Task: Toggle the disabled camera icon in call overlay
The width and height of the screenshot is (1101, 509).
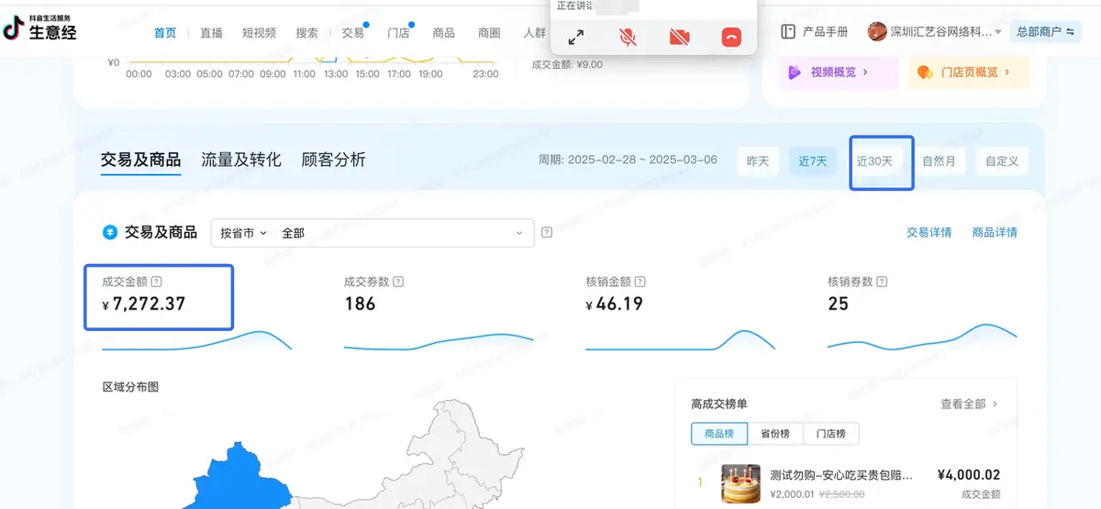Action: [679, 37]
